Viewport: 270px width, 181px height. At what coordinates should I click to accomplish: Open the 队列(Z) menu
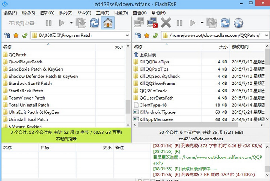point(66,13)
